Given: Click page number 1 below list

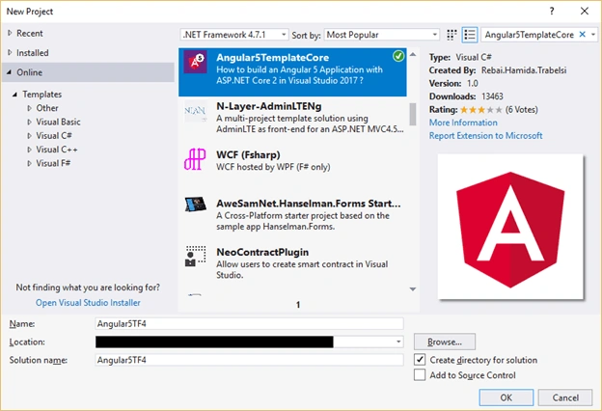Looking at the screenshot, I should tap(298, 305).
